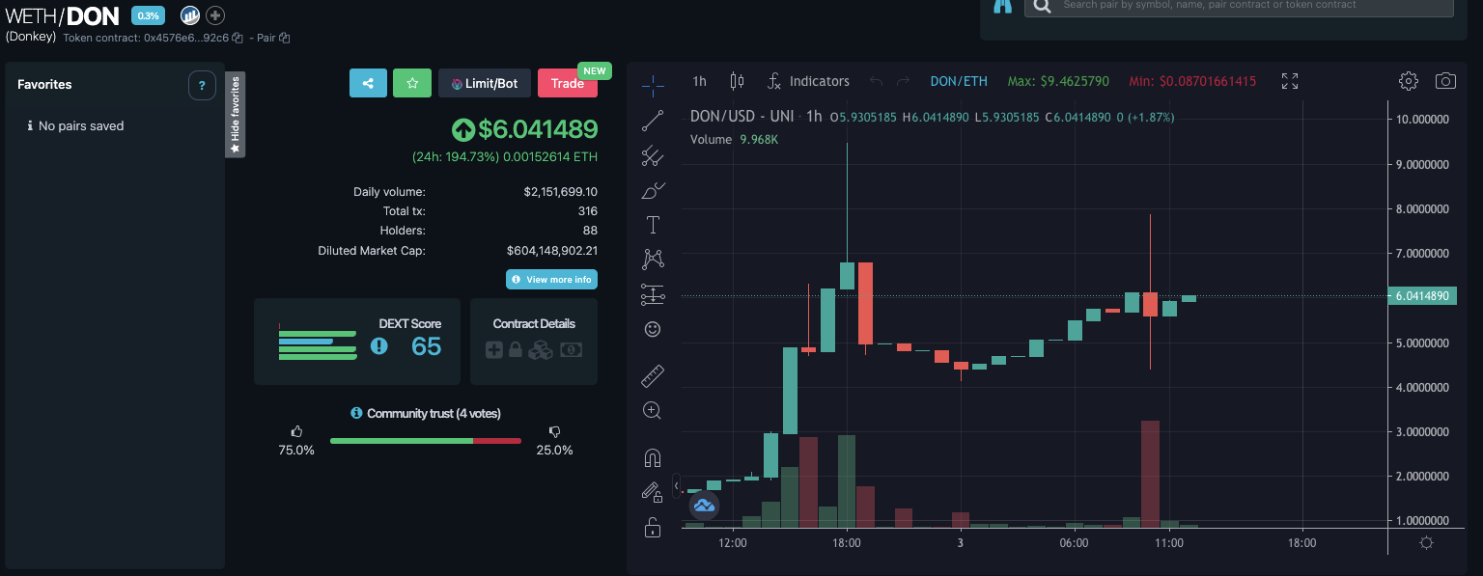Viewport: 1483px width, 576px height.
Task: Select the chart patterns tool
Action: click(x=653, y=259)
